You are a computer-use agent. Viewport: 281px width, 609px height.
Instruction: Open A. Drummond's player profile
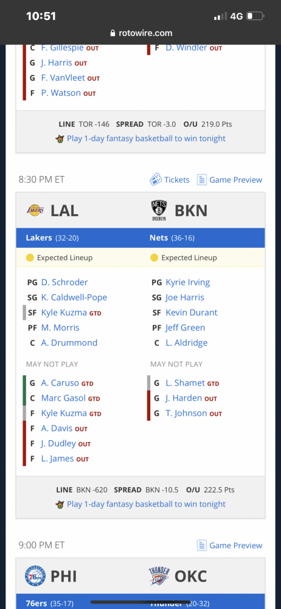click(69, 343)
